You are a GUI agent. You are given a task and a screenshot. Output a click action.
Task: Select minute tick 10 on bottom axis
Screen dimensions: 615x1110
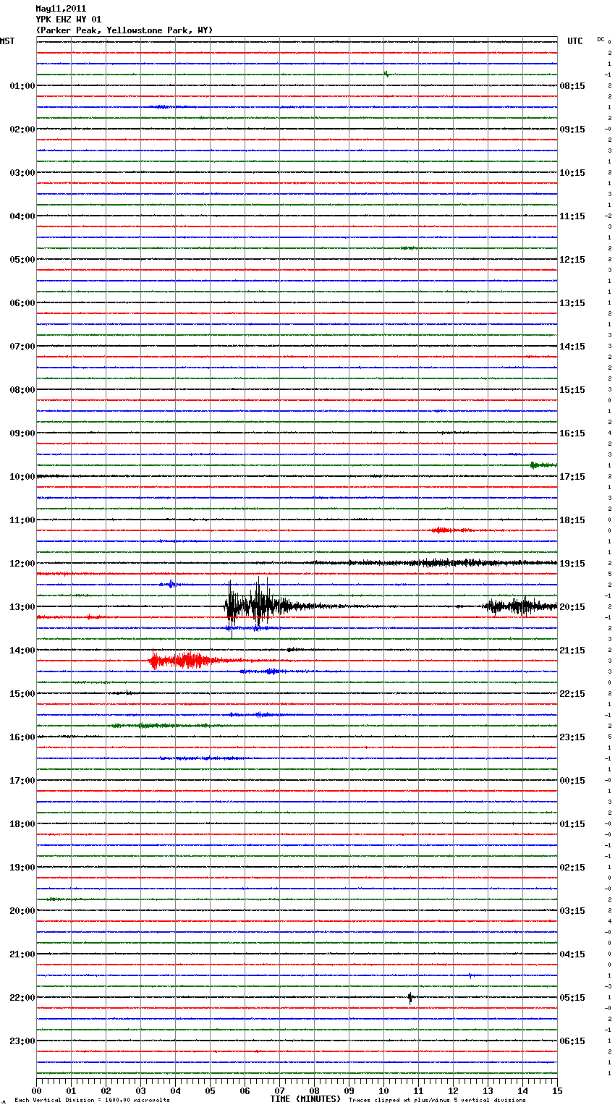pyautogui.click(x=383, y=1090)
